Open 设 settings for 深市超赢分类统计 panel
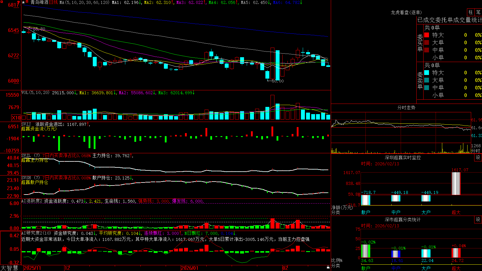This screenshot has height=271, width=482. tap(478, 220)
